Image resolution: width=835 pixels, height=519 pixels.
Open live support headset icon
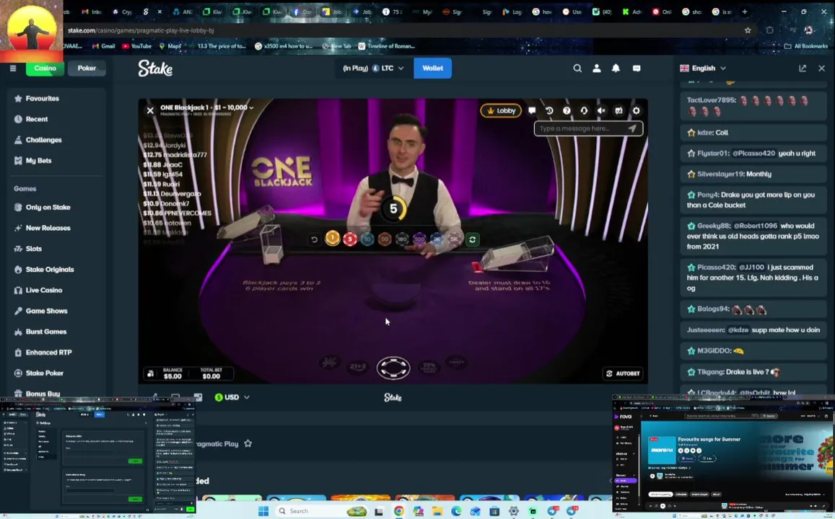point(584,110)
